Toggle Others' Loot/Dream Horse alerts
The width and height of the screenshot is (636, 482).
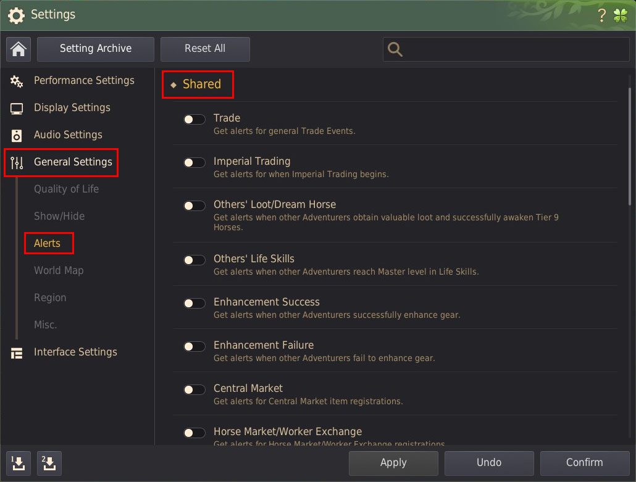(x=195, y=206)
